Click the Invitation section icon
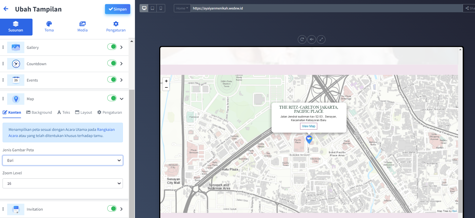Viewport: 475px width, 218px height. click(16, 209)
